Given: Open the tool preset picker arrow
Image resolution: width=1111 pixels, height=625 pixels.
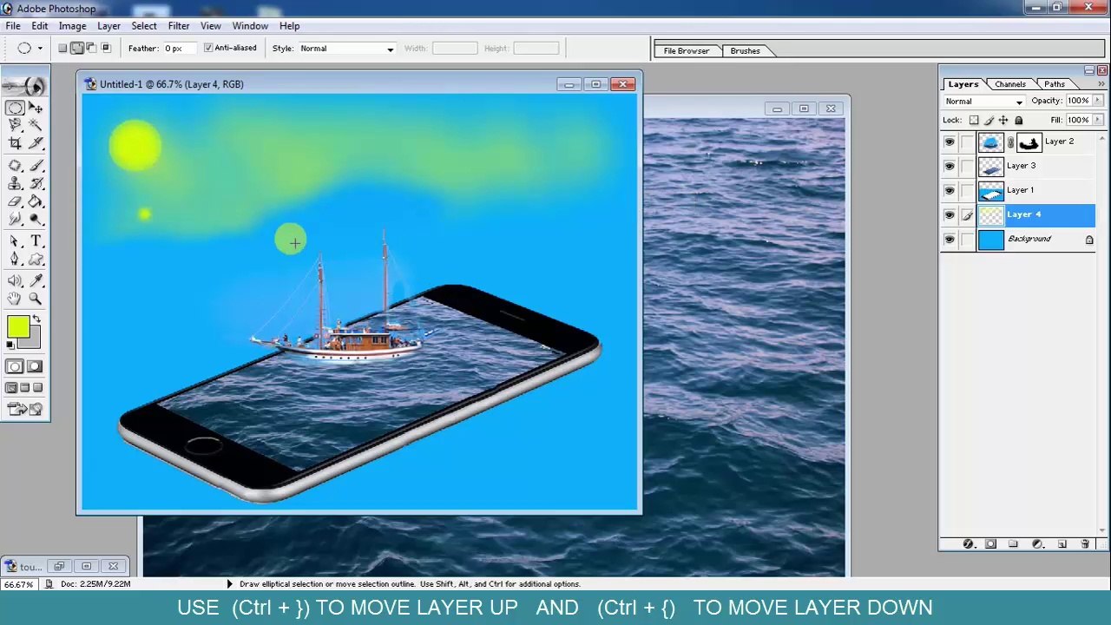Looking at the screenshot, I should (x=39, y=49).
